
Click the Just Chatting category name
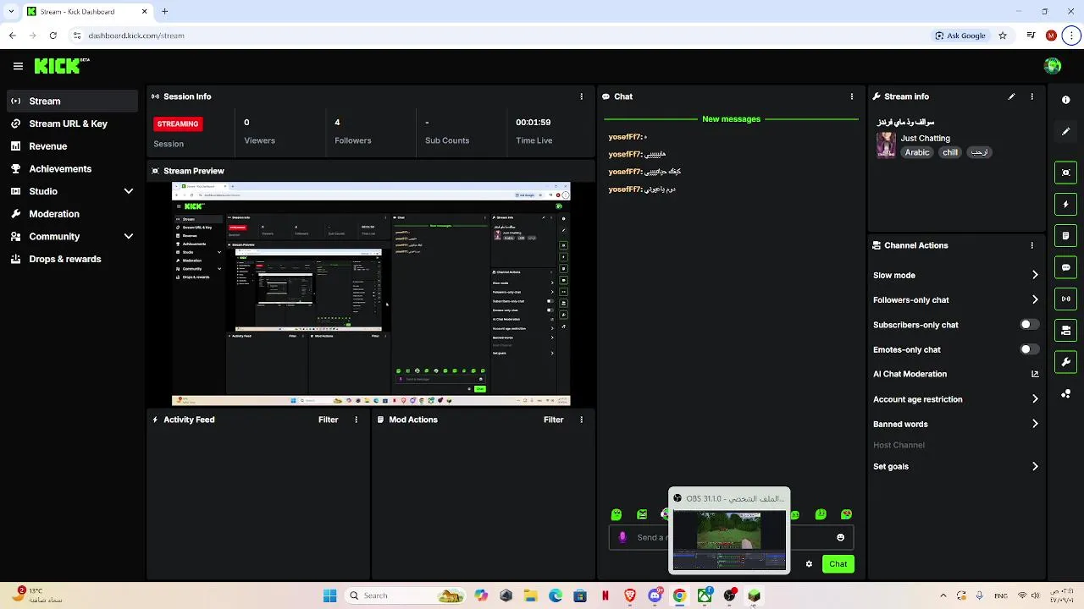coord(926,138)
